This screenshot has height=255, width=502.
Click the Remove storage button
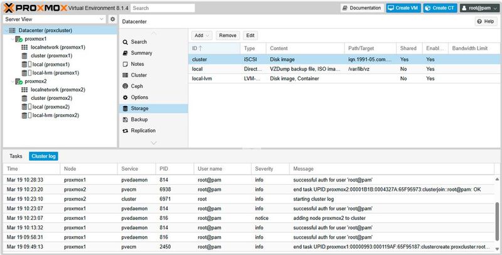pyautogui.click(x=228, y=36)
